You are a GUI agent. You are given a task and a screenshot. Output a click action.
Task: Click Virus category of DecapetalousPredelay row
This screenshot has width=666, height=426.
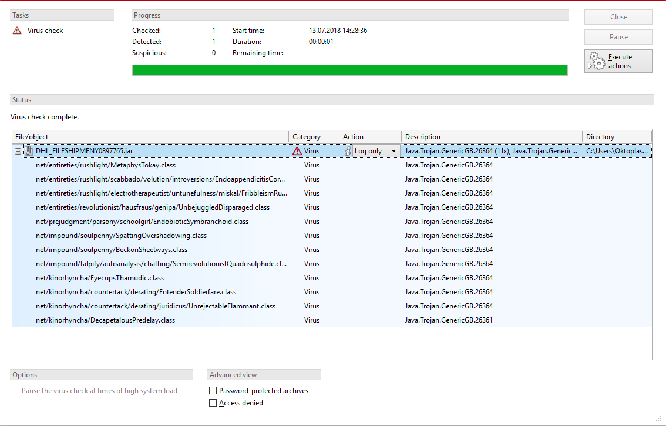click(312, 320)
